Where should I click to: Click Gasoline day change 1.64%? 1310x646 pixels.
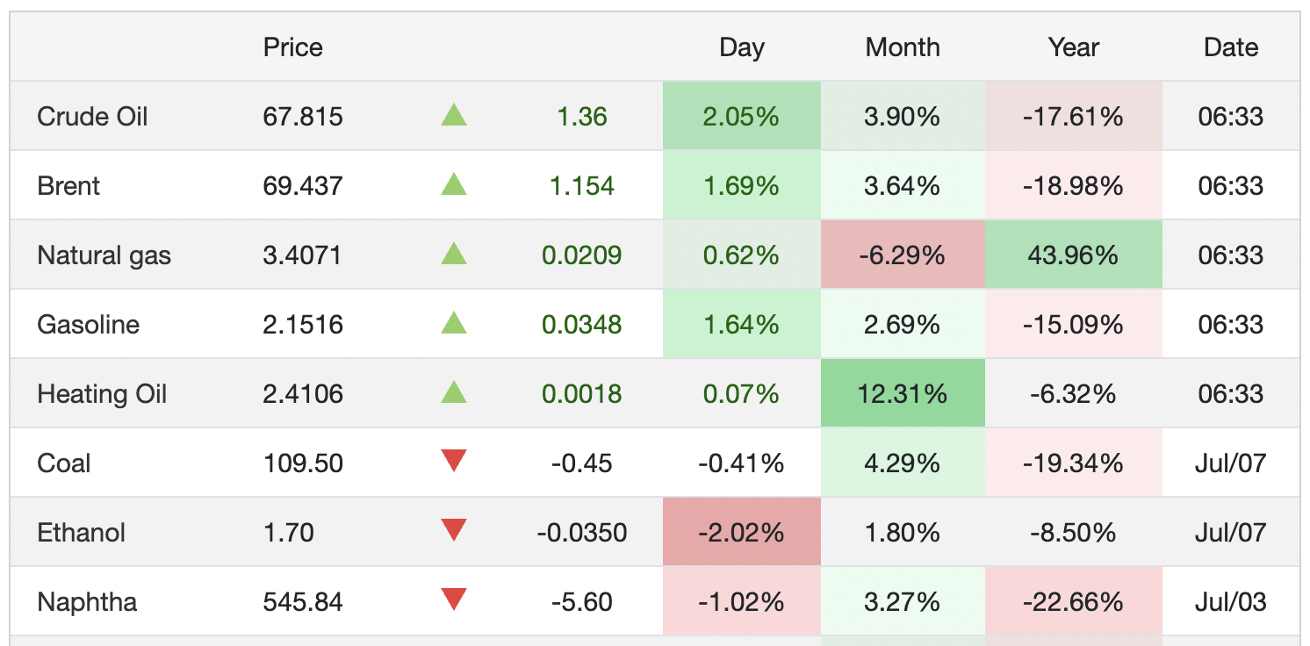click(742, 324)
